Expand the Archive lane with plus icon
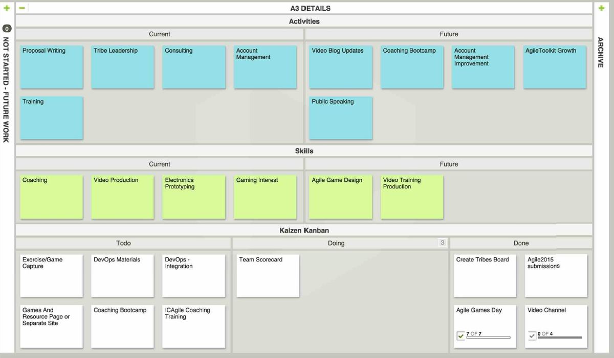Viewport: 614px width, 358px height. click(x=601, y=8)
